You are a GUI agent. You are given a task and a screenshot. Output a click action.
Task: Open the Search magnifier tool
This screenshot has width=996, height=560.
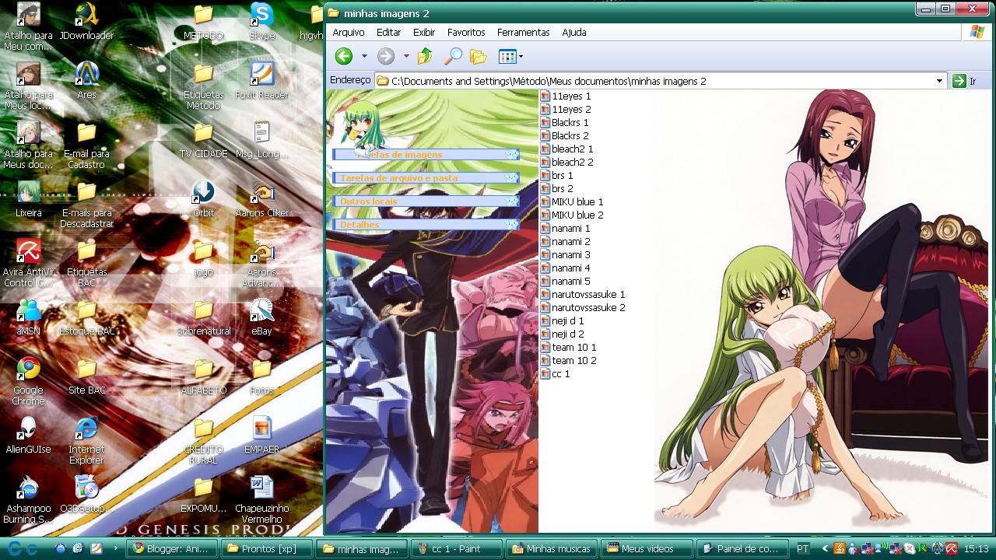click(x=453, y=56)
